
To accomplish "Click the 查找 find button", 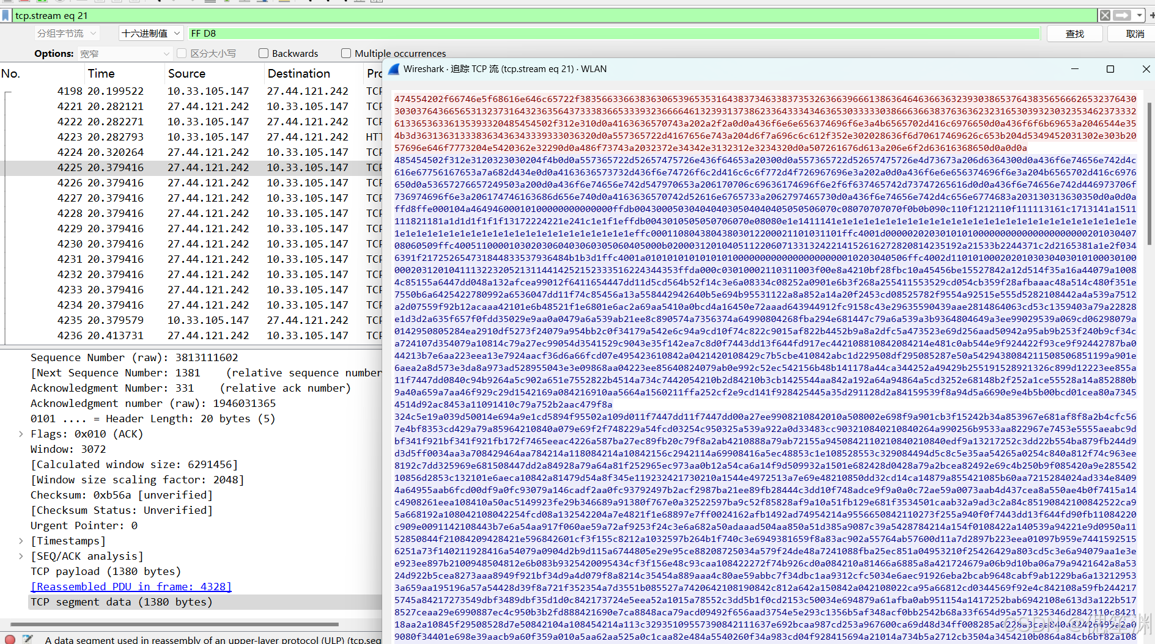I will click(1074, 34).
